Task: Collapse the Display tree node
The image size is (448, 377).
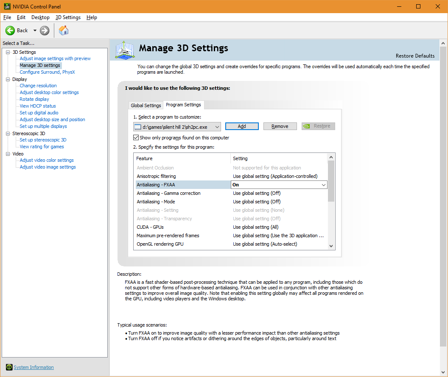Action: (8, 79)
